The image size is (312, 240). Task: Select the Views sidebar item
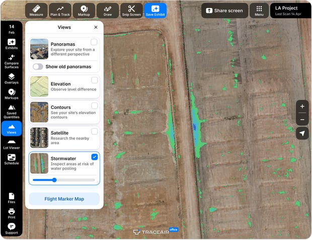coord(12,129)
